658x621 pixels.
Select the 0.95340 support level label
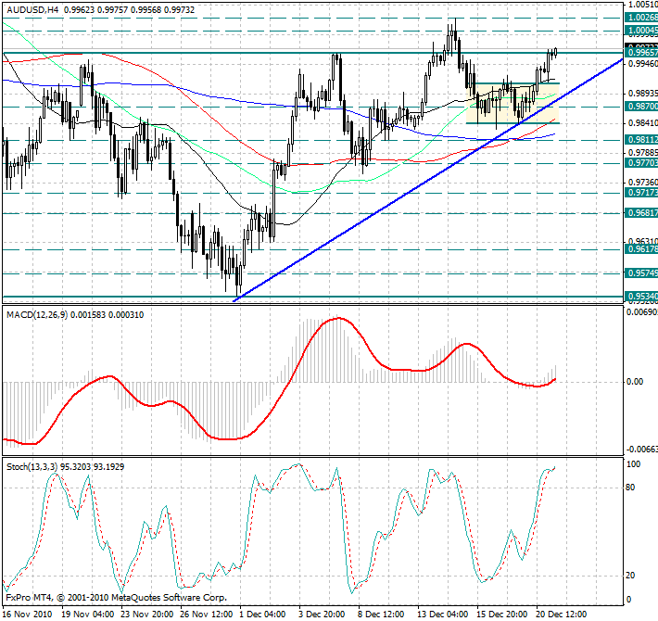click(x=641, y=297)
